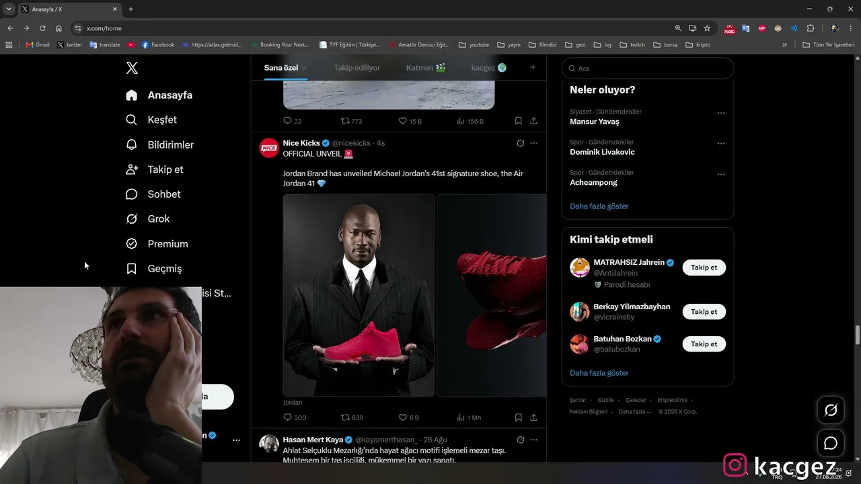Bookmark this page with the star icon

coord(707,28)
